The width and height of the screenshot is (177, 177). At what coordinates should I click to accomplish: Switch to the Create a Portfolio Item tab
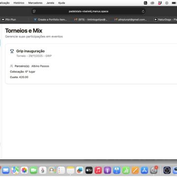51,20
